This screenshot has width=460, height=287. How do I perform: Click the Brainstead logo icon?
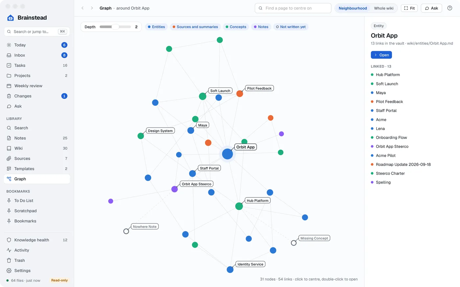11,18
